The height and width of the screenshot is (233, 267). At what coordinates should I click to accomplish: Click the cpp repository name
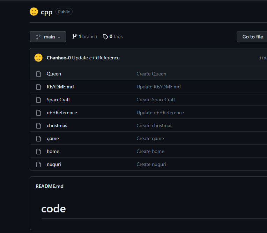[x=46, y=12]
